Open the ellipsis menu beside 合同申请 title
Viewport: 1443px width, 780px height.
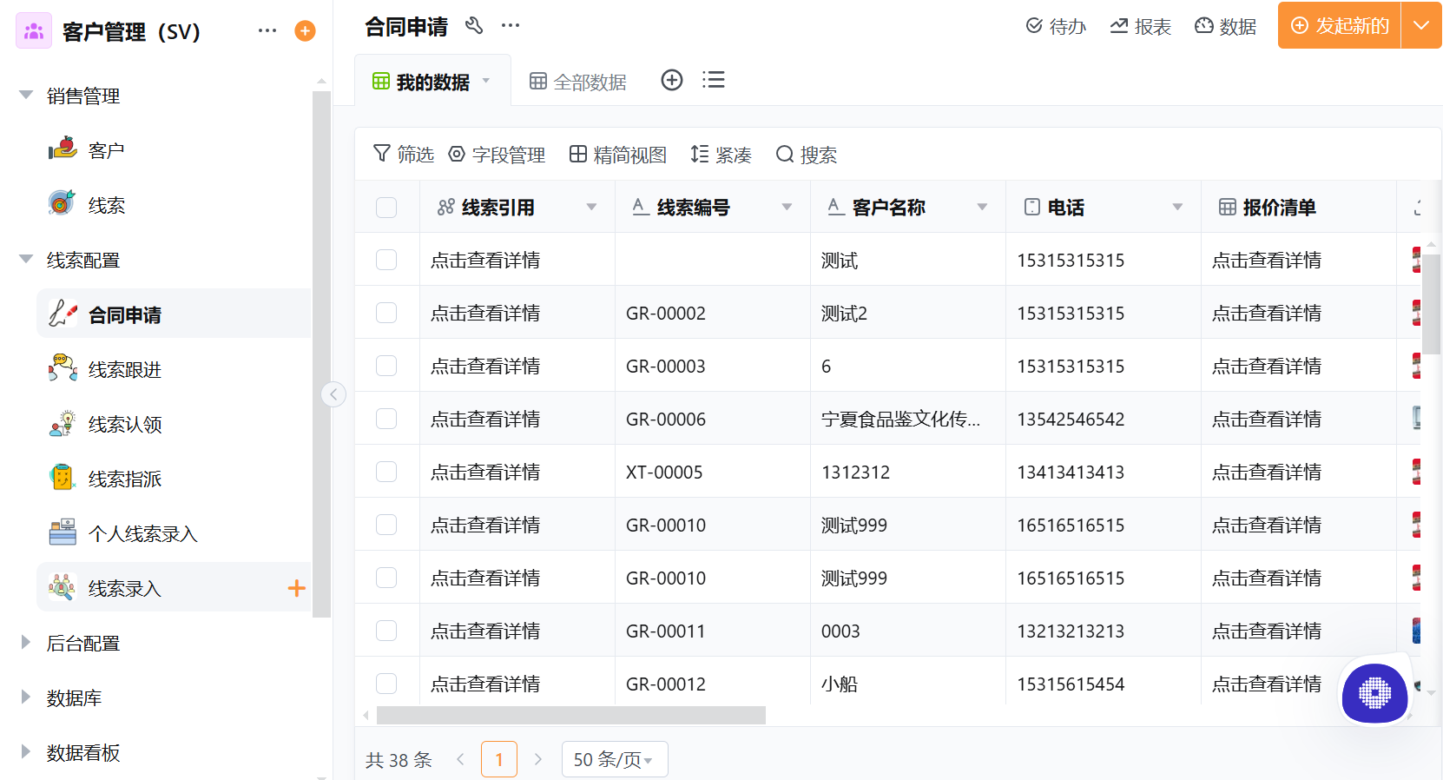(511, 25)
